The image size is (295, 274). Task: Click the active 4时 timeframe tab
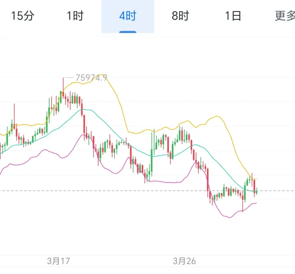click(128, 16)
